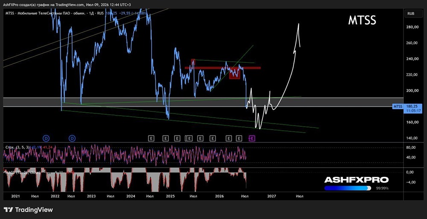Viewport: 427px width, 219px height.
Task: Click the blue 99.99% progress bar
Action: pyautogui.click(x=348, y=188)
